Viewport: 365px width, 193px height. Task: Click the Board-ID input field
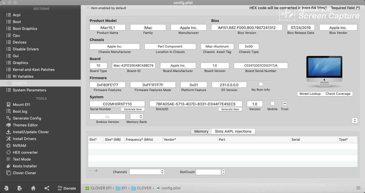(134, 65)
